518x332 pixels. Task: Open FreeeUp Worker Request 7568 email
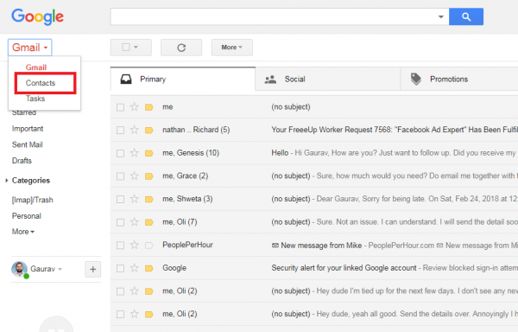tap(314, 130)
